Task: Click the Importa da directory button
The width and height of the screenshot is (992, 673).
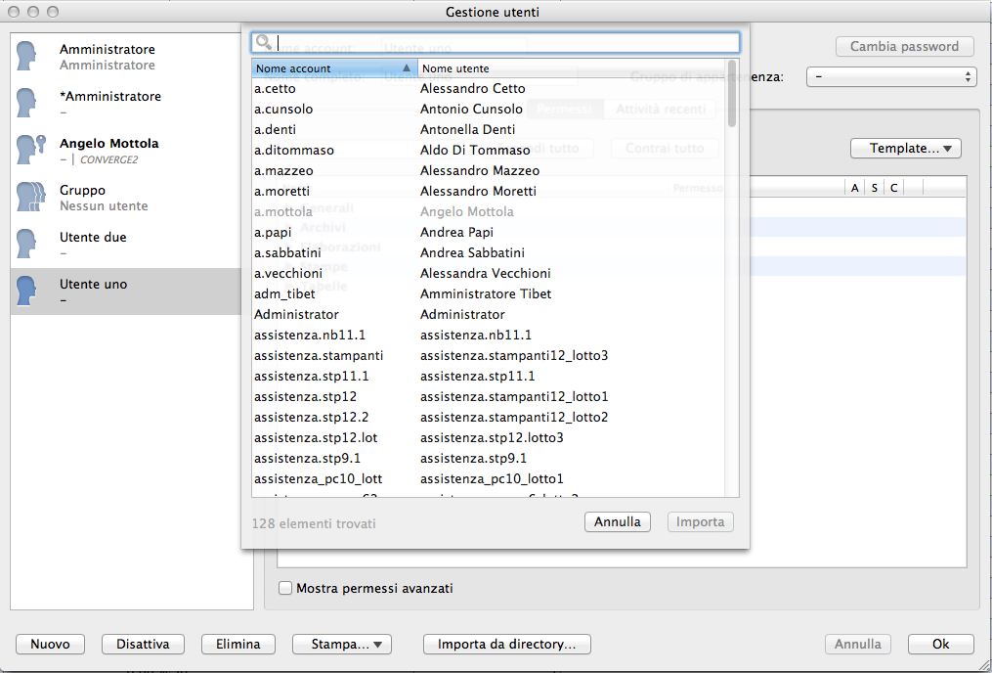Action: pyautogui.click(x=506, y=645)
